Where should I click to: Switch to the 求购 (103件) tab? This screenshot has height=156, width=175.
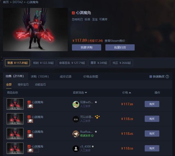[x=40, y=77]
